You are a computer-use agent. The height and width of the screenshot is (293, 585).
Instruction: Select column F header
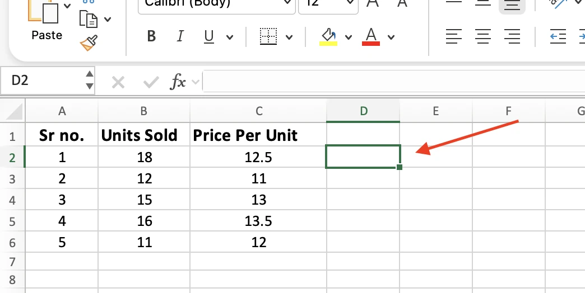[x=508, y=111]
